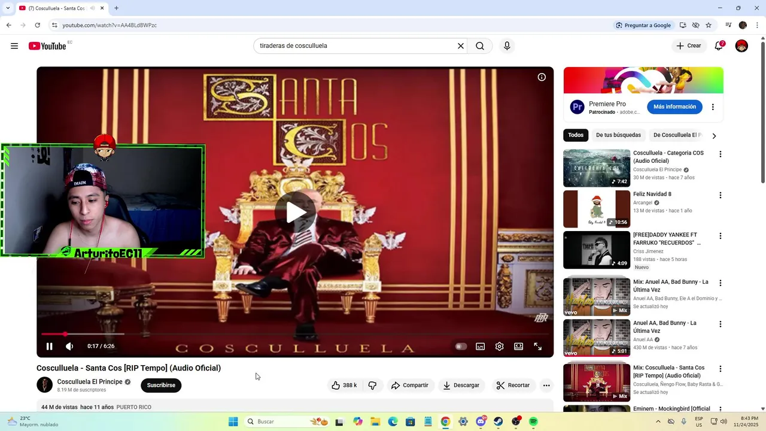Open more actions below the video
Screen dimensions: 766x431
tap(546, 386)
